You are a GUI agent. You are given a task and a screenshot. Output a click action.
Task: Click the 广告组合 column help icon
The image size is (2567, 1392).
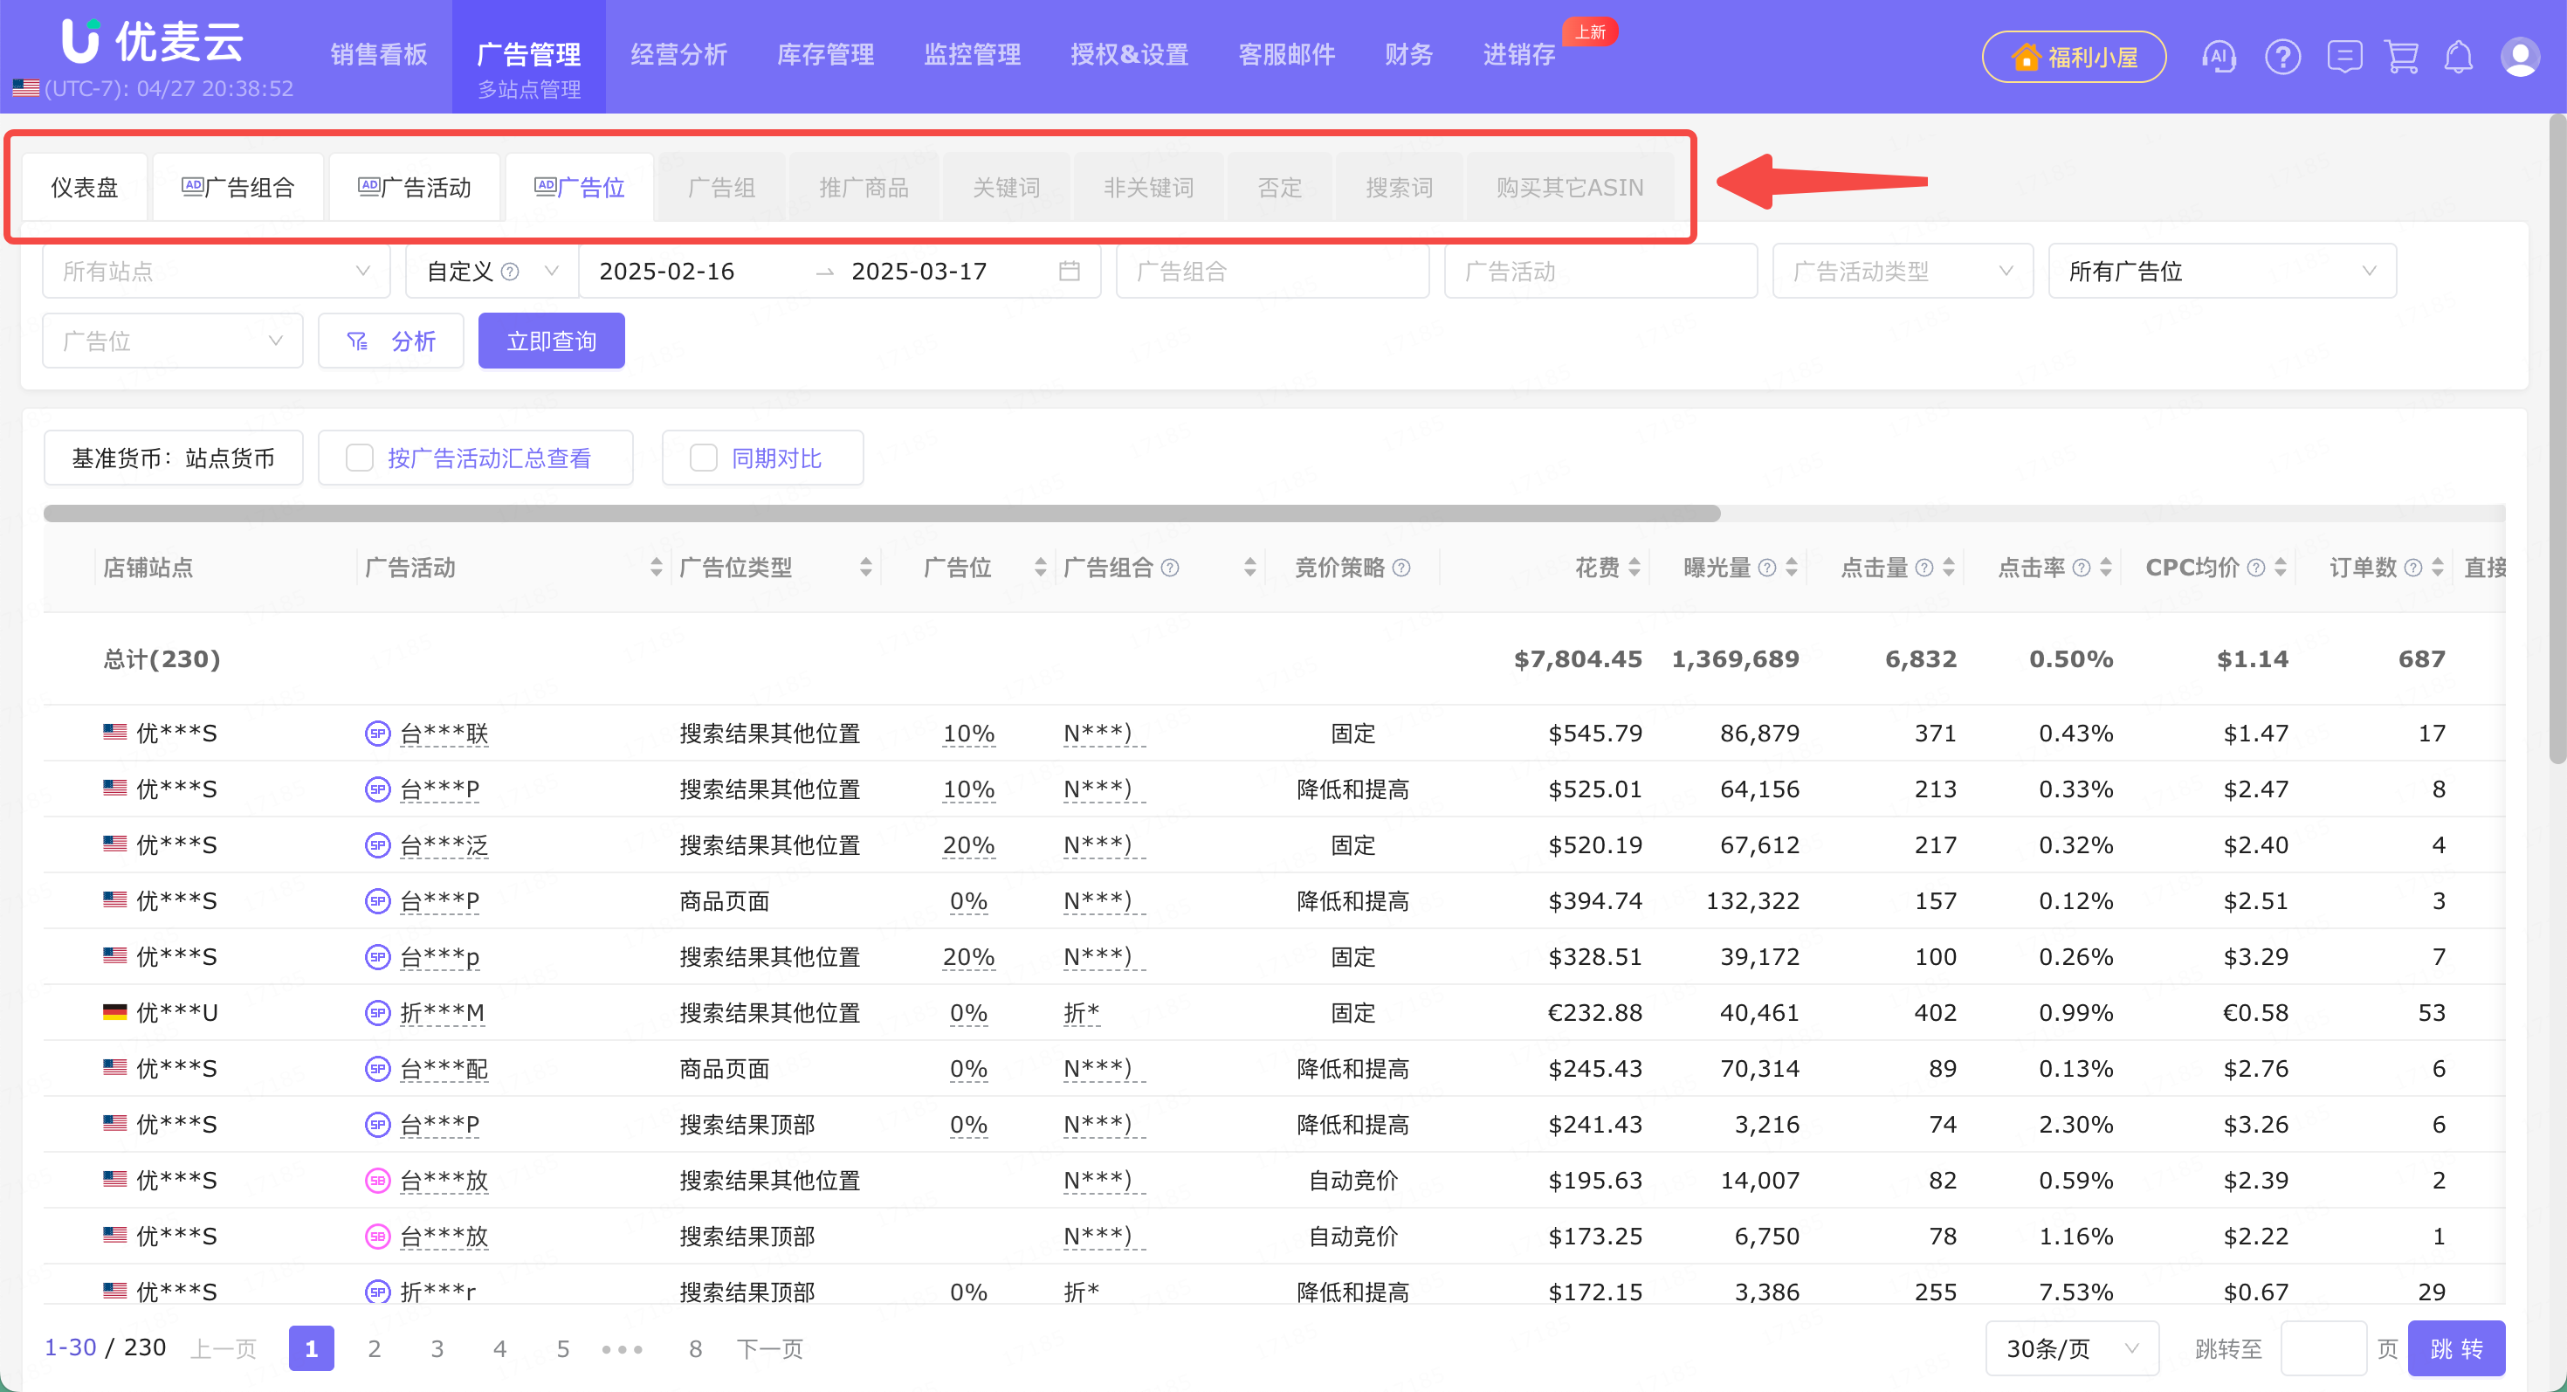[1170, 567]
